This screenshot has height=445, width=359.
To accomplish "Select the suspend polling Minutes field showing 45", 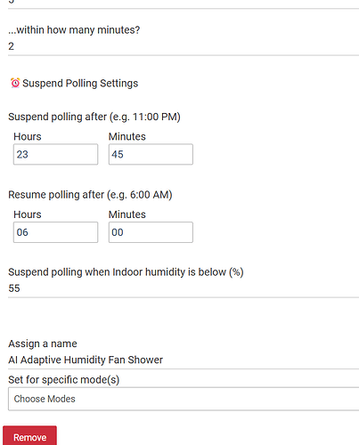I will (x=151, y=154).
